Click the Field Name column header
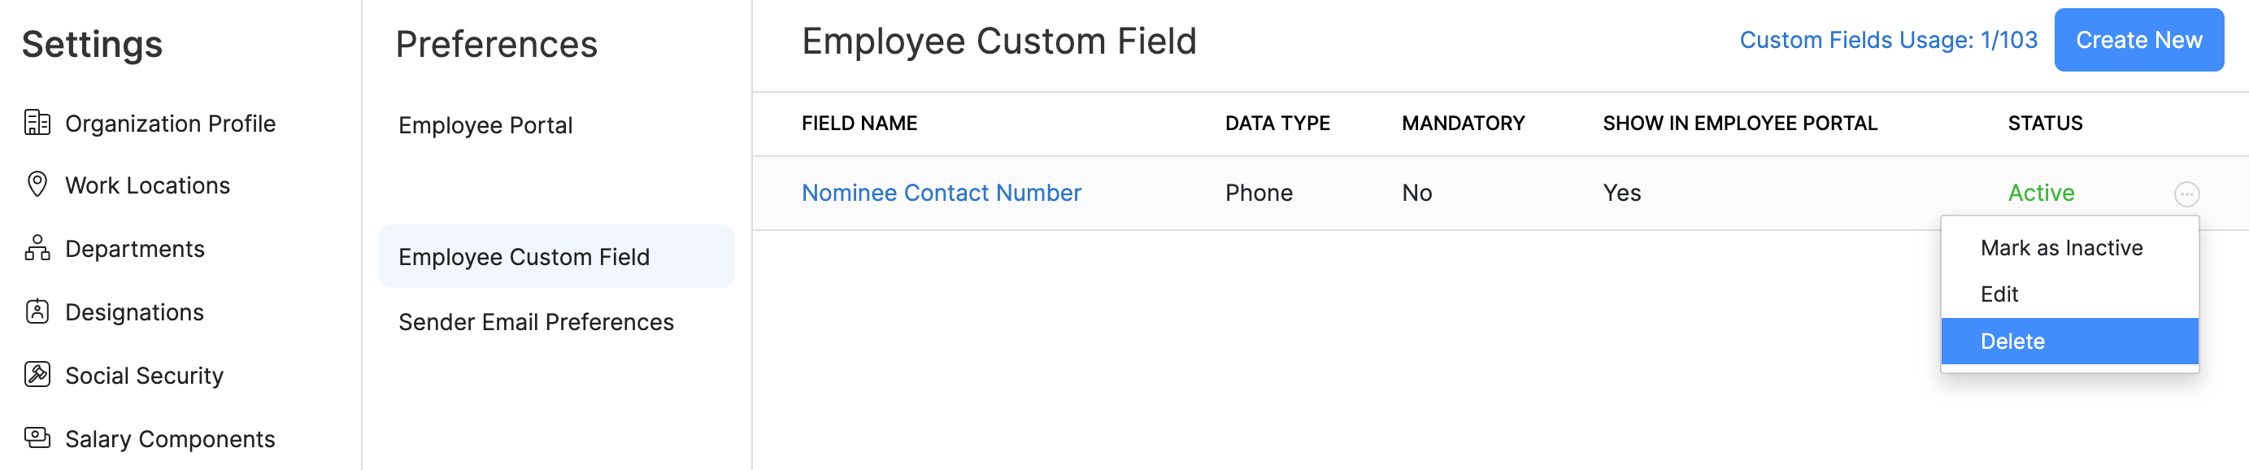This screenshot has width=2249, height=470. [x=859, y=124]
